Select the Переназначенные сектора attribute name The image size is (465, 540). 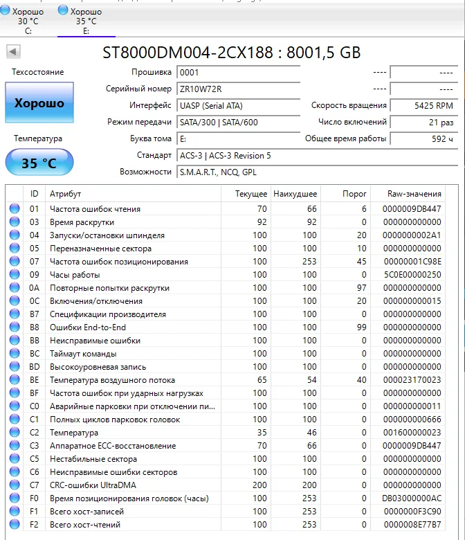[100, 249]
